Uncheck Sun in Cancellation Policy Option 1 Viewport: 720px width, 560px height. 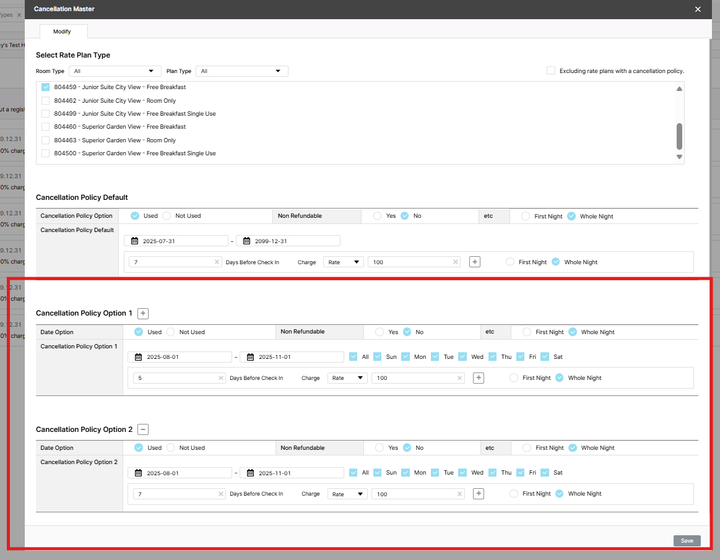(378, 356)
